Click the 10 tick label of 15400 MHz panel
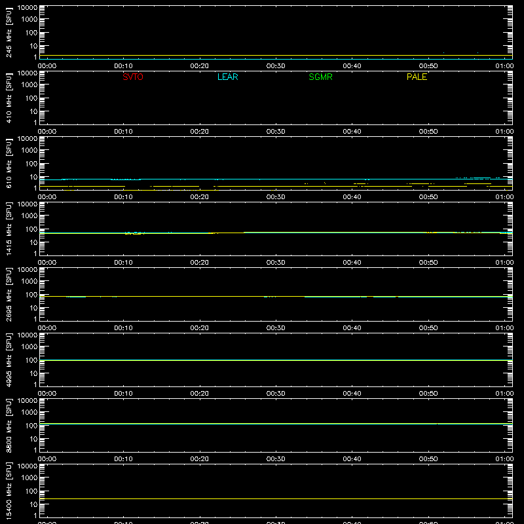Image resolution: width=524 pixels, height=524 pixels. tap(34, 504)
